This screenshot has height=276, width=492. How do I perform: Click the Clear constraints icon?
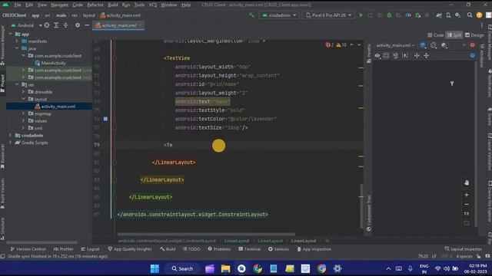coord(396,56)
